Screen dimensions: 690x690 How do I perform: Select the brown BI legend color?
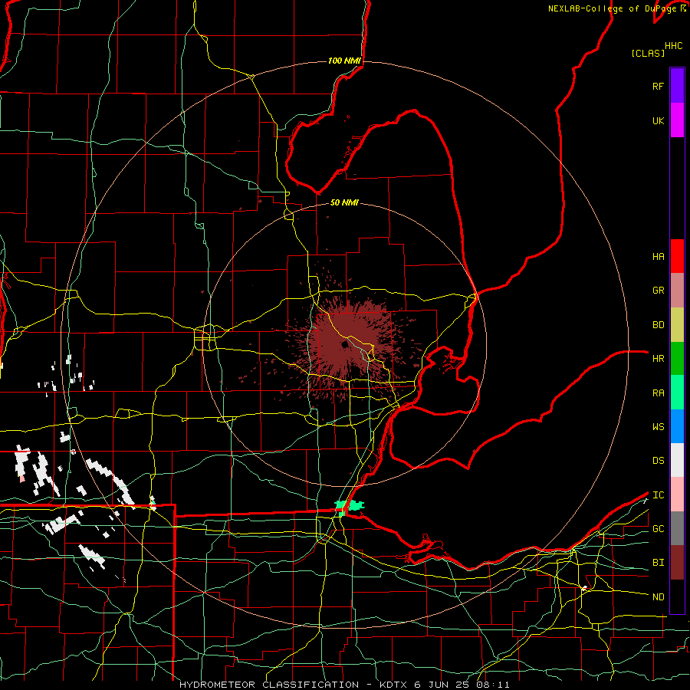click(x=677, y=563)
